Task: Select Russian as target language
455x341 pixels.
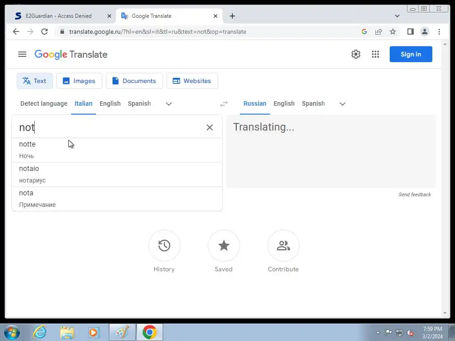Action: click(x=255, y=103)
